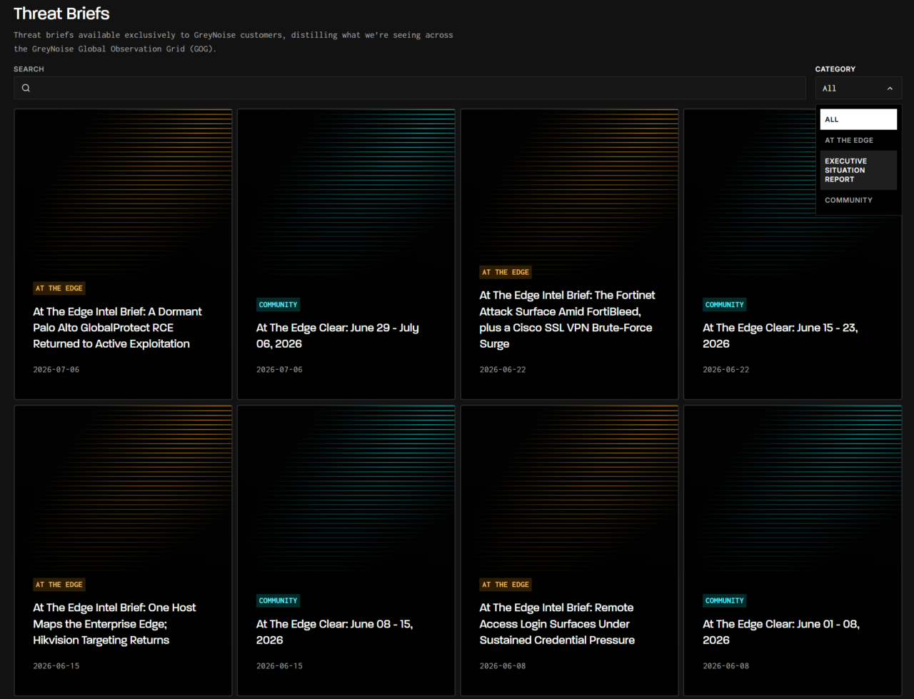This screenshot has width=914, height=699.
Task: Click AT THE EDGE tag on Palo Alto card
Action: 59,288
